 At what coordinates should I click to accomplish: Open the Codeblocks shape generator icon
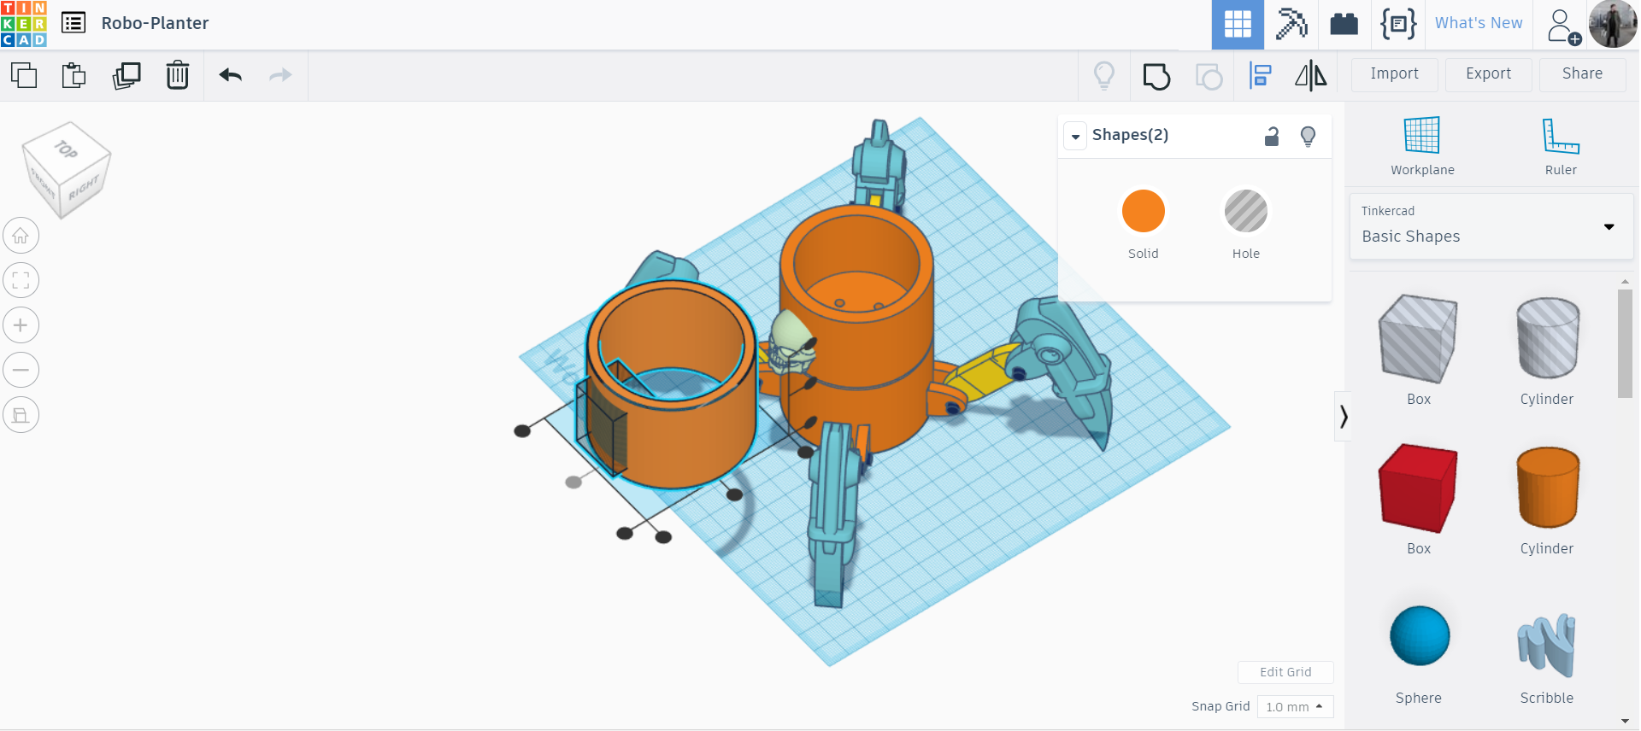pos(1398,24)
